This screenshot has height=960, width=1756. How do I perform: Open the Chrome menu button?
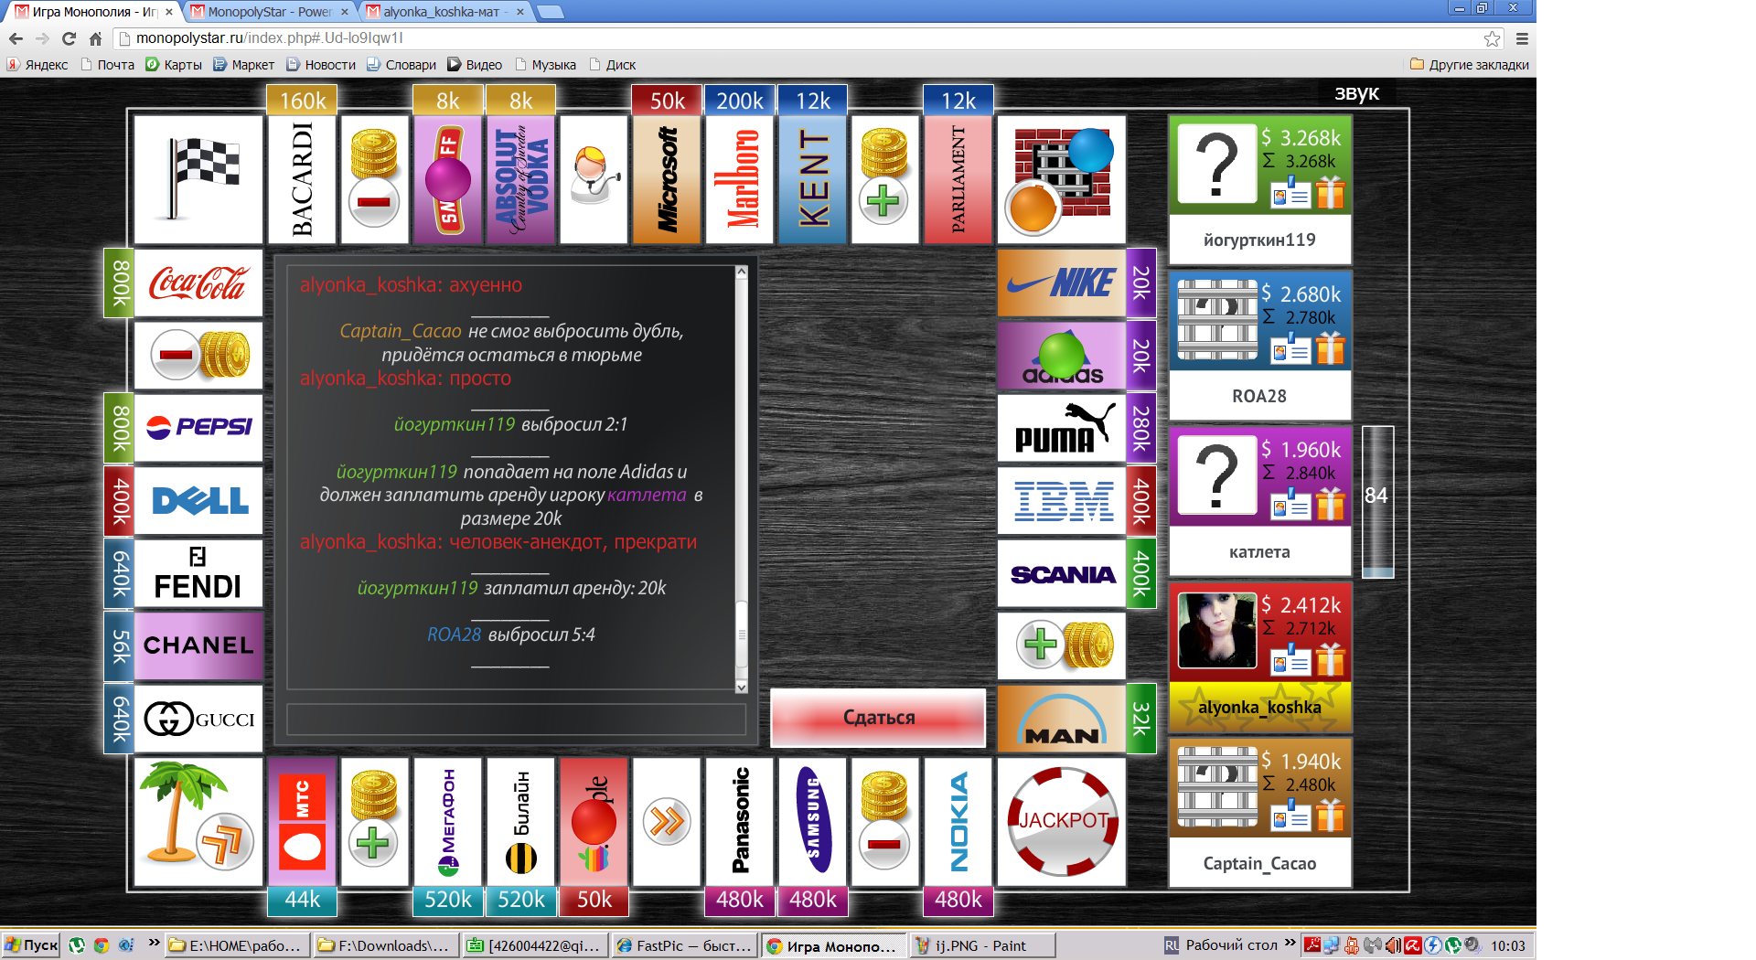pyautogui.click(x=1522, y=38)
